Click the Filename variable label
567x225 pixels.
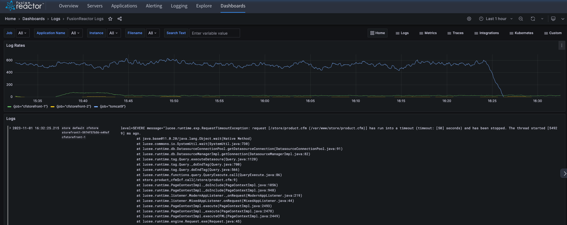pyautogui.click(x=135, y=33)
